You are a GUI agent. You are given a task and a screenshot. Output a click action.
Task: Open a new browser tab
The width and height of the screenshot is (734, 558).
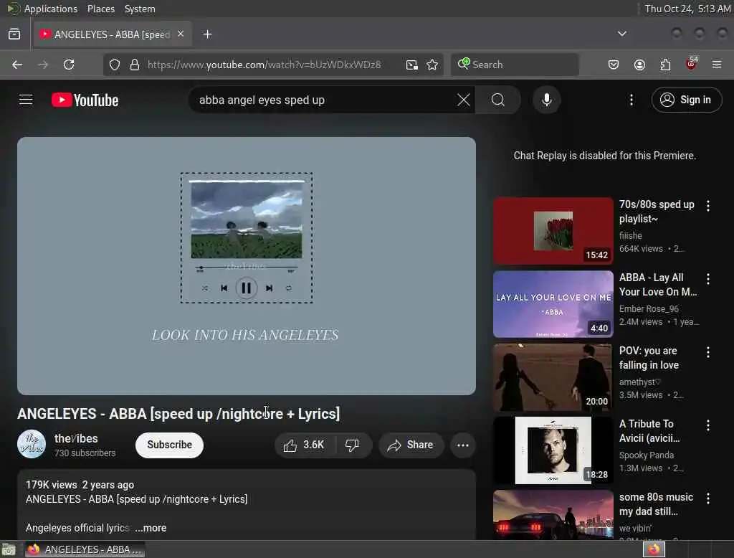click(x=207, y=34)
